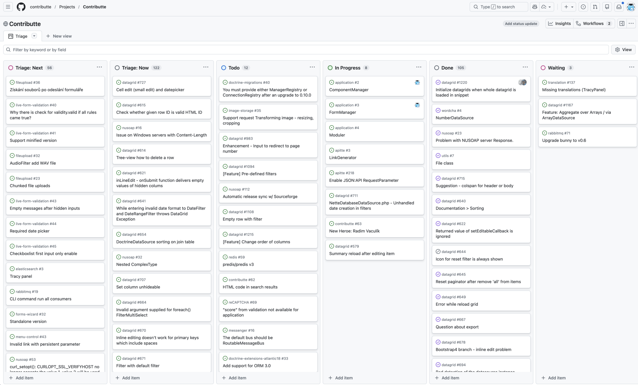Open the Workflows button
The image size is (638, 385).
click(x=593, y=24)
